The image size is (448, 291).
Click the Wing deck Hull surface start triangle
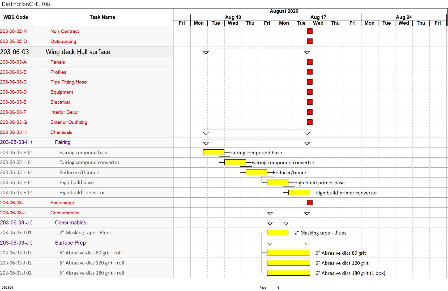pos(206,53)
